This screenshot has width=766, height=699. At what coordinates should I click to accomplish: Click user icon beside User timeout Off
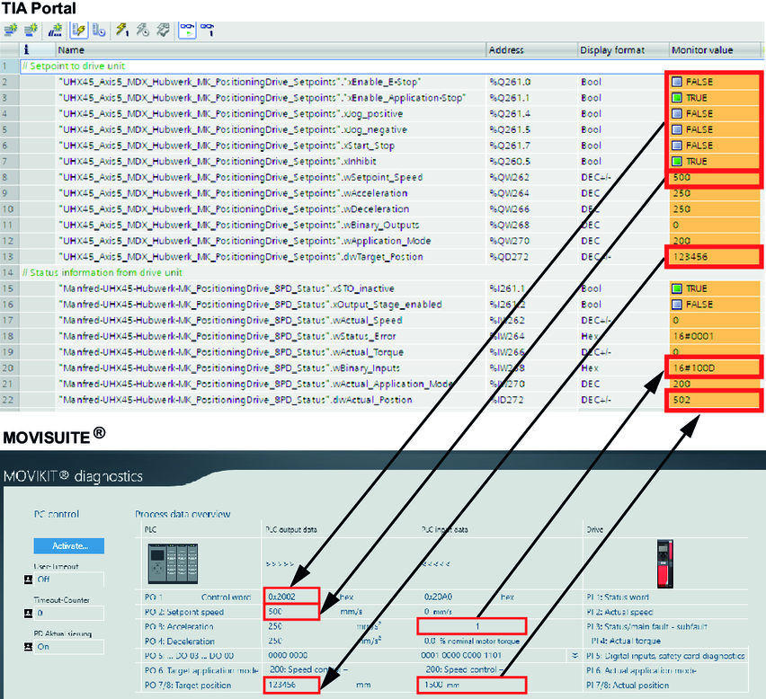pyautogui.click(x=27, y=580)
